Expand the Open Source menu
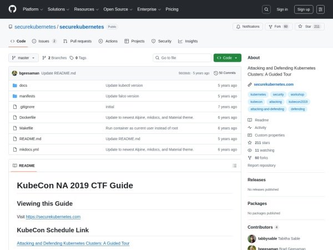Viewport: 333px width, 250px height. coord(118,9)
